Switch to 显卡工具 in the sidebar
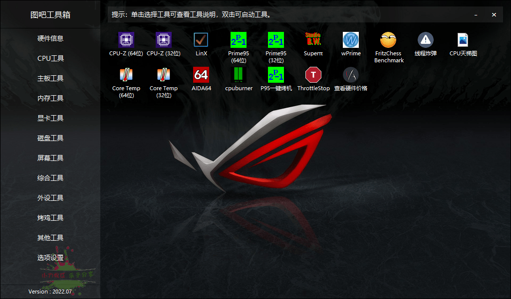Image resolution: width=511 pixels, height=299 pixels. [x=50, y=118]
